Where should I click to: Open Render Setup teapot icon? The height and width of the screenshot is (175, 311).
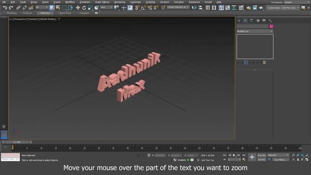[x=248, y=8]
